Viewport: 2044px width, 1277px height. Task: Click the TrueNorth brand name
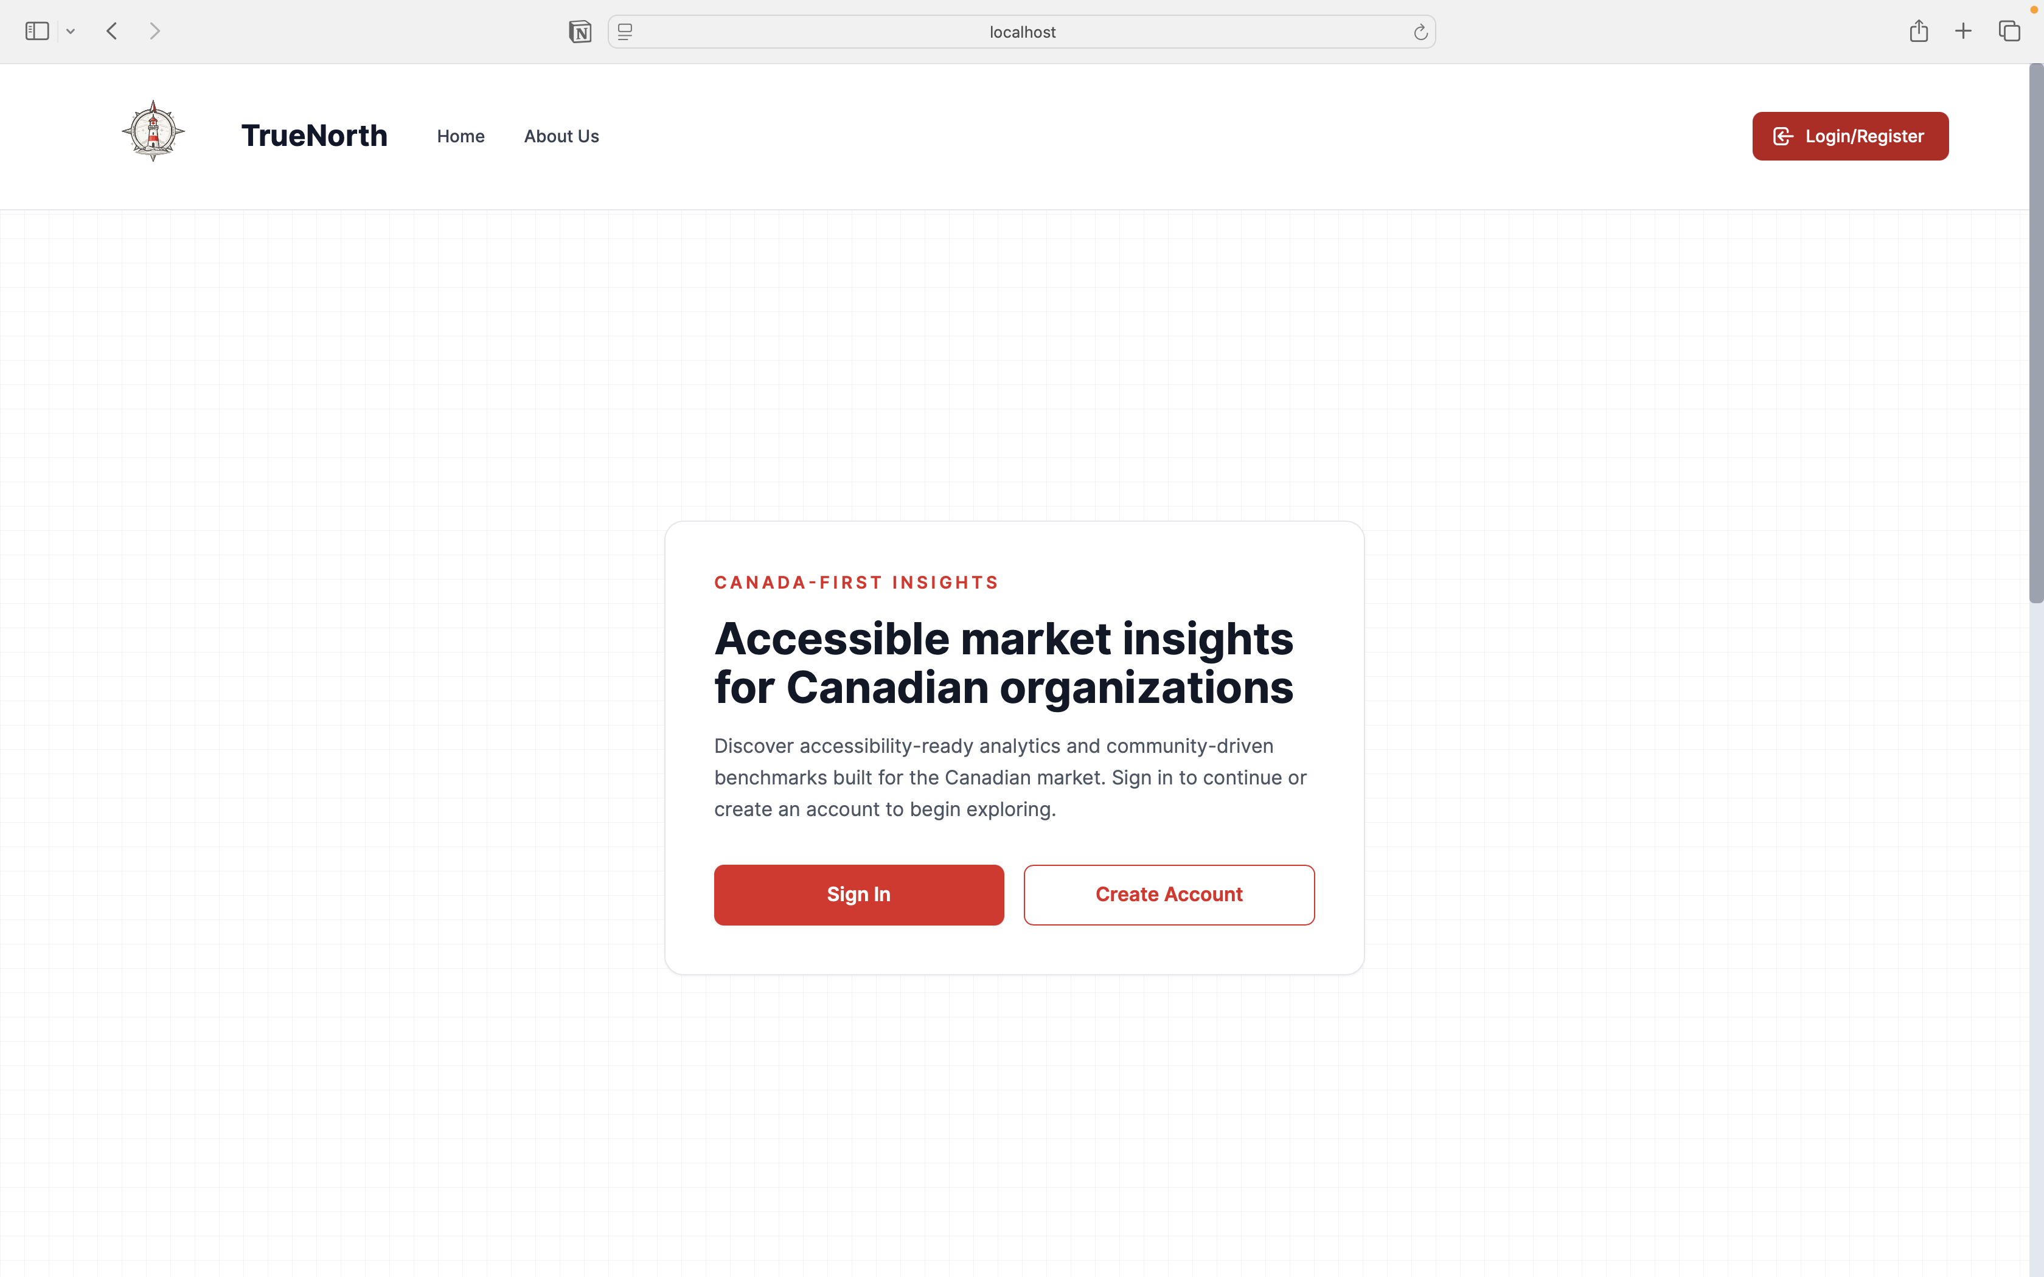click(x=314, y=136)
